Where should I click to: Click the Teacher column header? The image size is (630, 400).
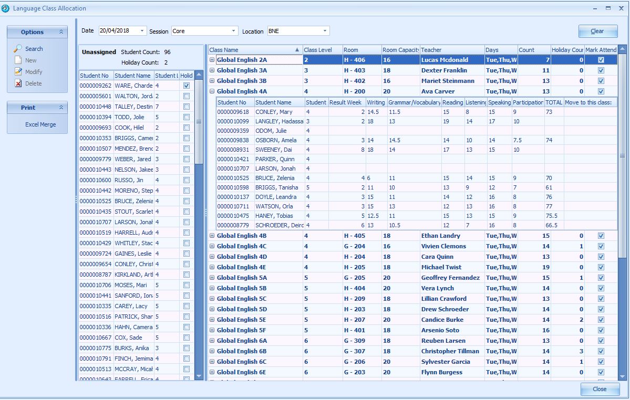click(x=452, y=50)
